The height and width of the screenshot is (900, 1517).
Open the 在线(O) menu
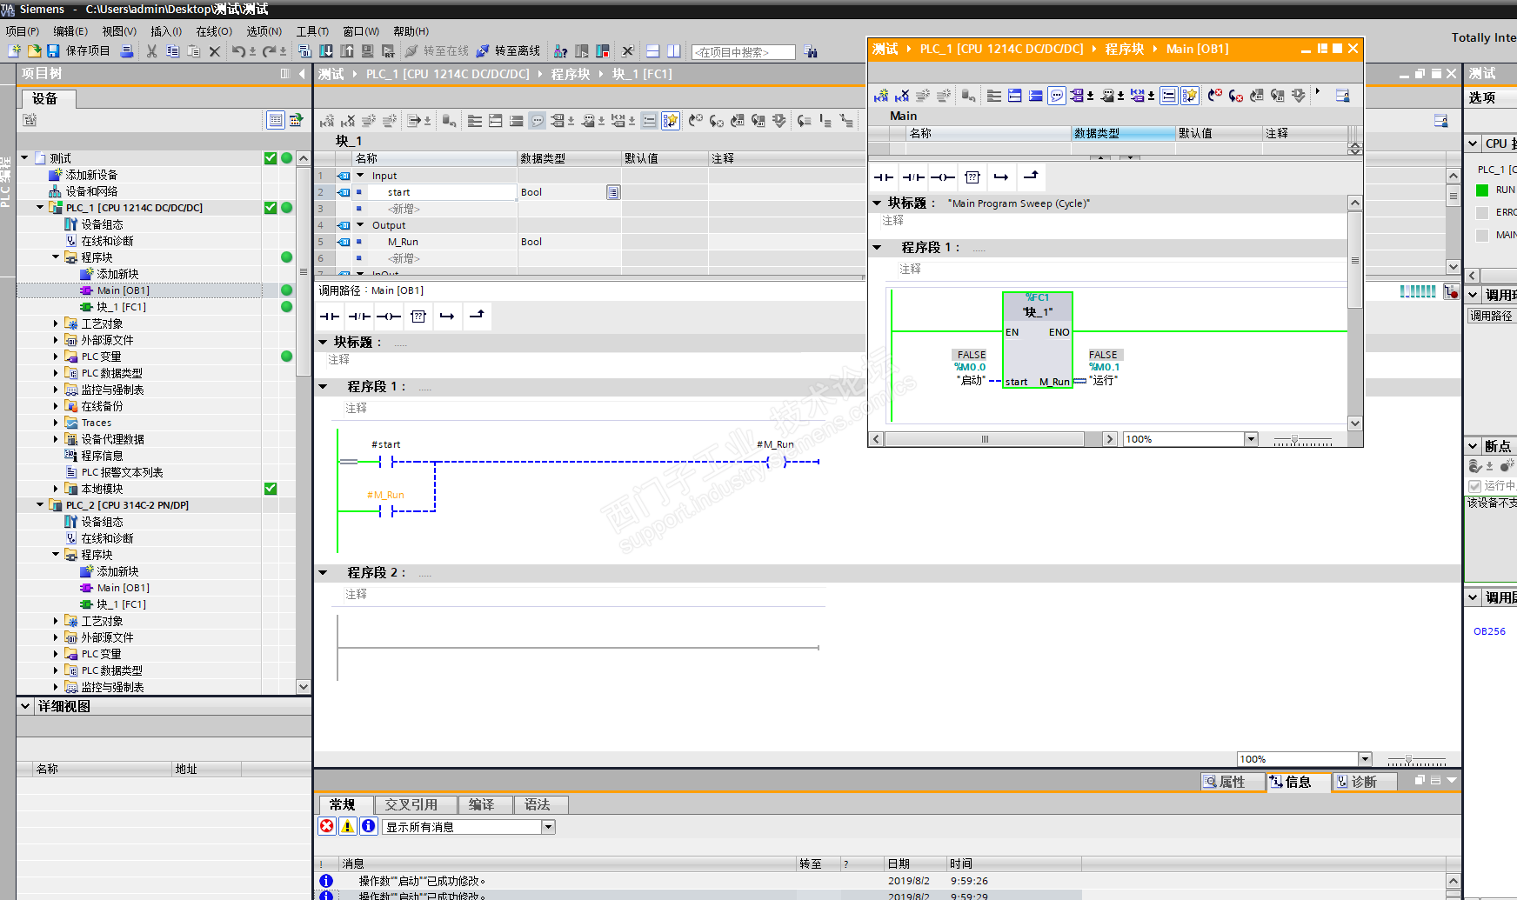point(213,31)
